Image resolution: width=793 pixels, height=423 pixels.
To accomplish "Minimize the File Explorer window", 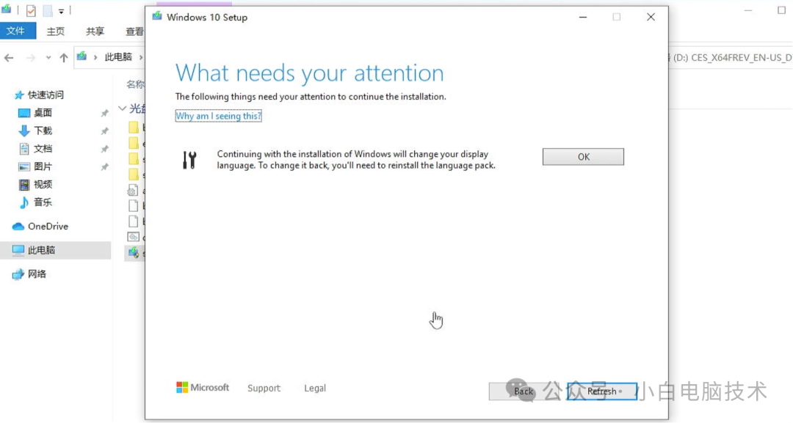I will point(748,10).
